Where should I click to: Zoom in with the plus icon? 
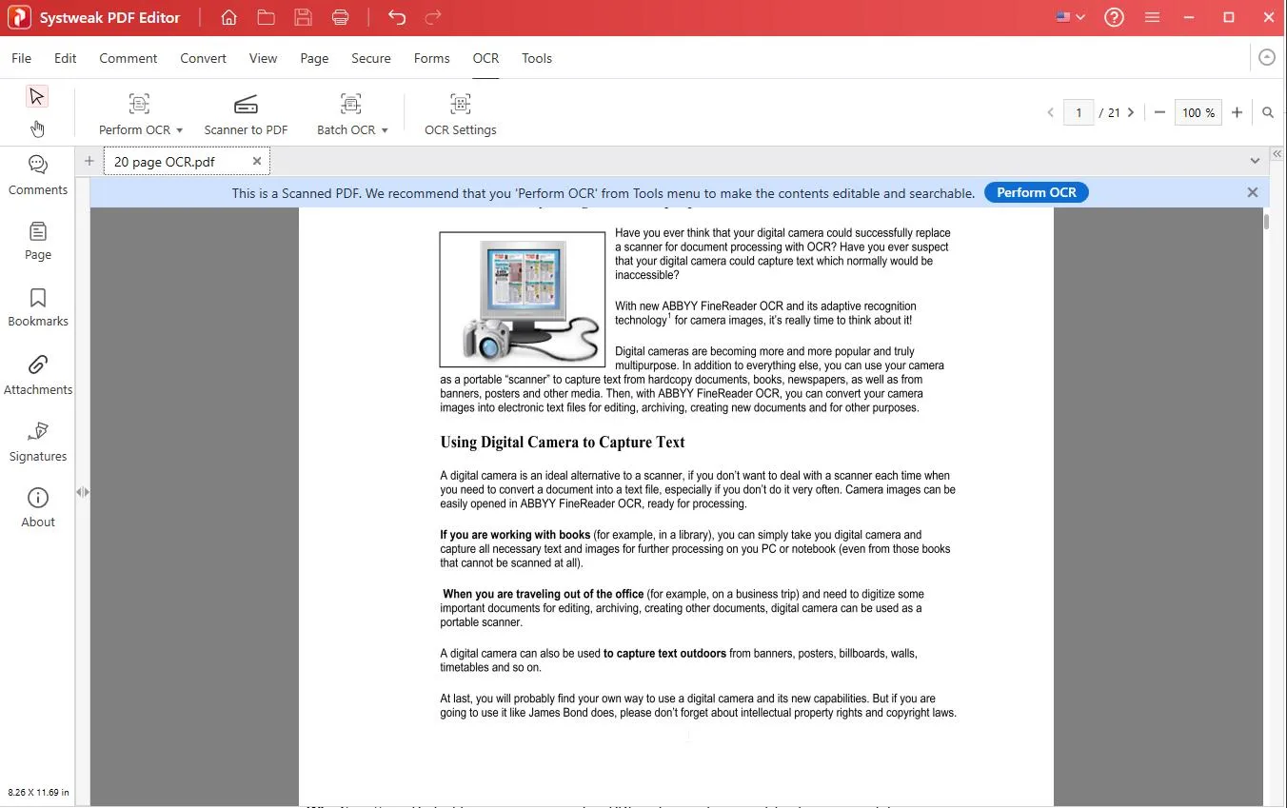click(1237, 112)
